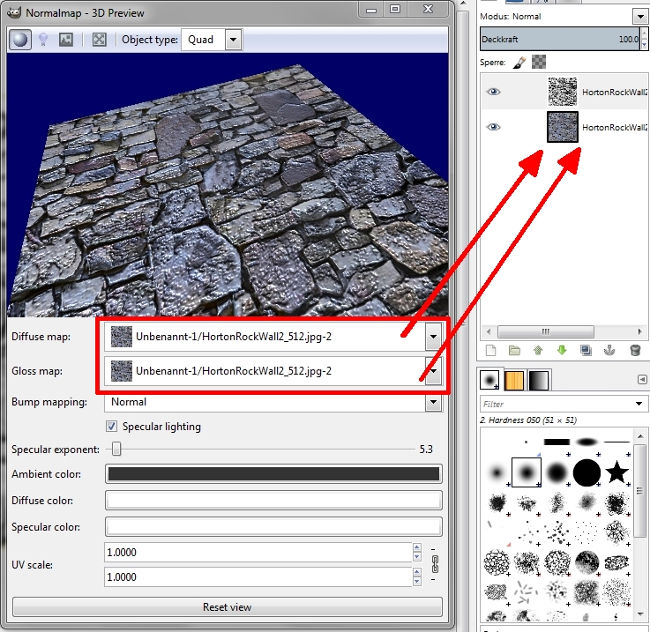Click the image texture toolbar icon
650x632 pixels.
click(x=66, y=40)
